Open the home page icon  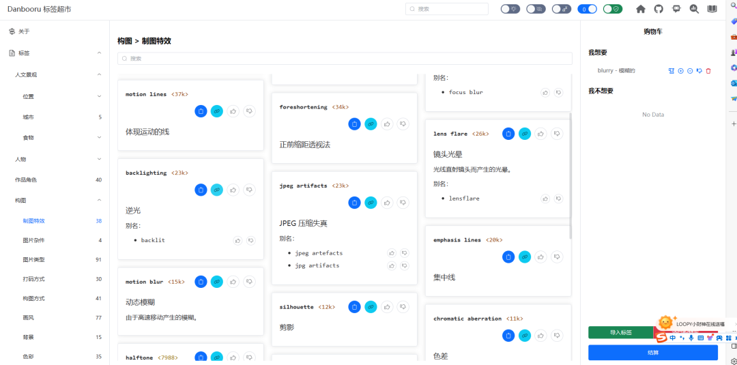coord(640,9)
